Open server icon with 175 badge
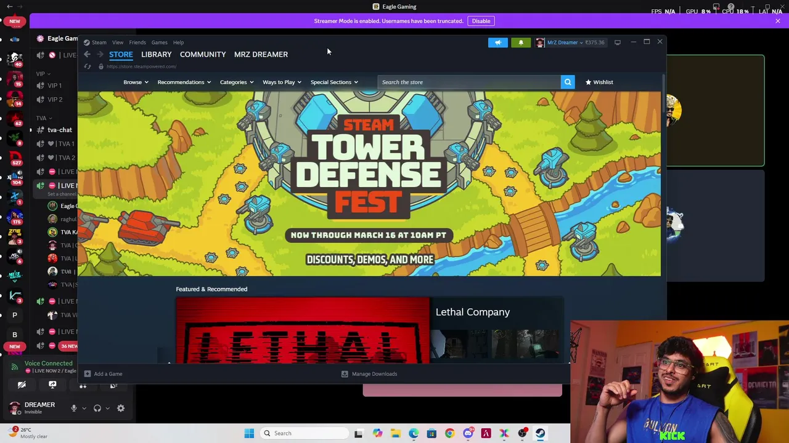 (15, 215)
